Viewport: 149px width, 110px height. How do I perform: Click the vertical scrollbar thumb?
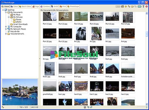click(147, 34)
